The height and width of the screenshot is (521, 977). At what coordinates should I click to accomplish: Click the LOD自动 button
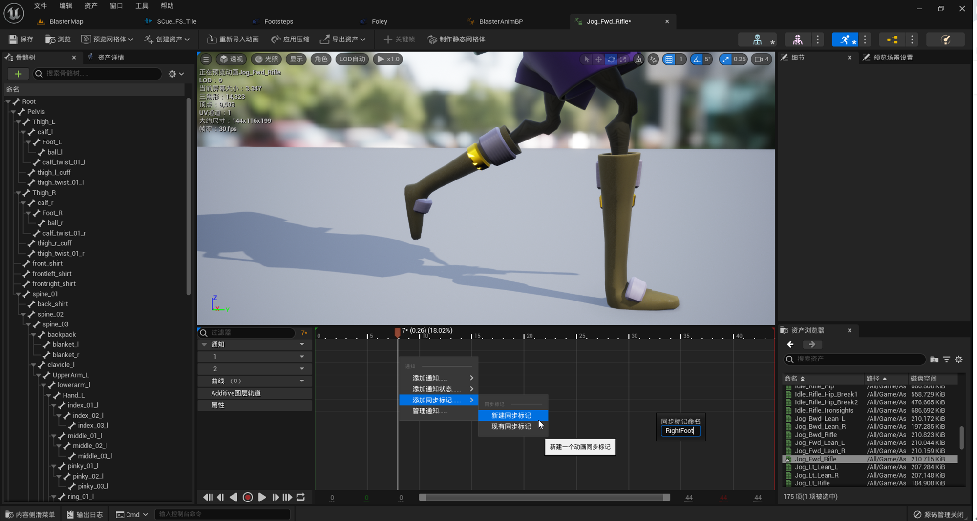click(352, 59)
